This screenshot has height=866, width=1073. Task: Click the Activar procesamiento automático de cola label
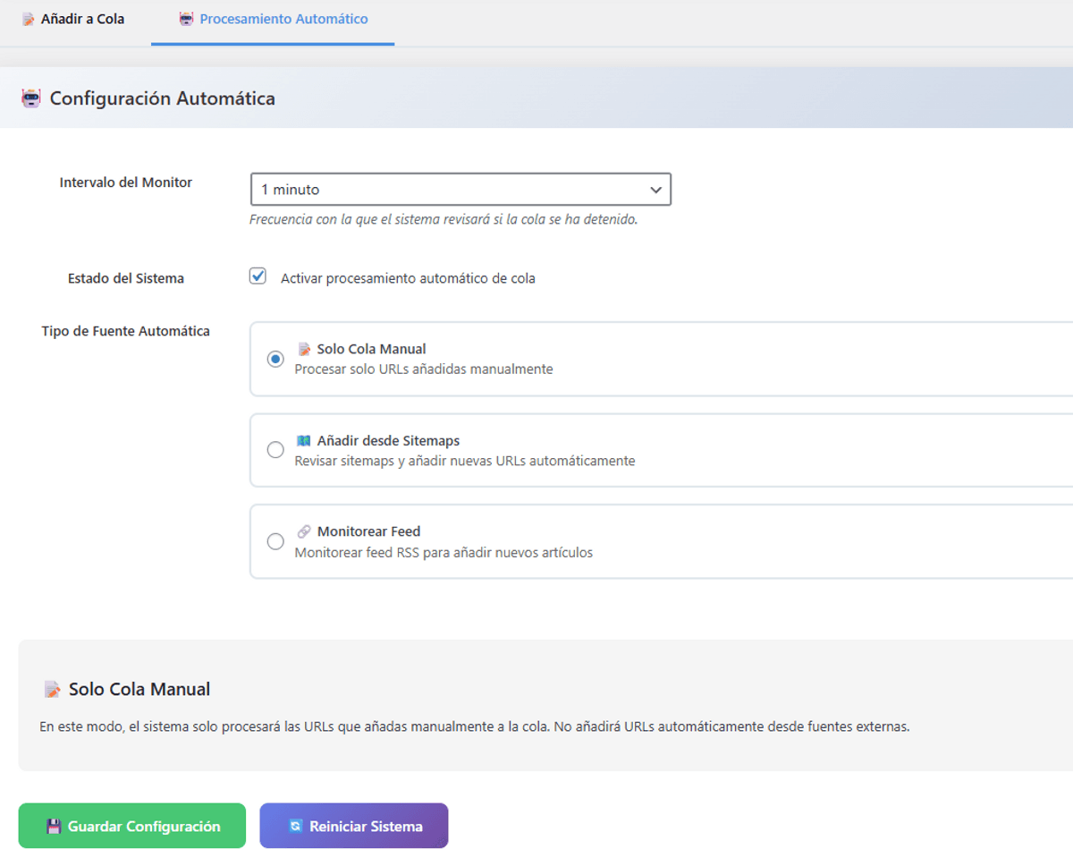[408, 278]
